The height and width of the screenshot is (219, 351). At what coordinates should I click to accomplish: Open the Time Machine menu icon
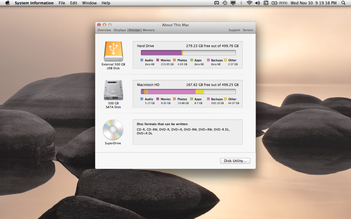point(225,3)
